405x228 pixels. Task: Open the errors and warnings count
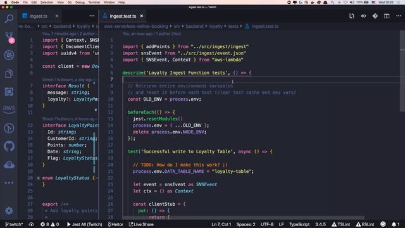pos(49,224)
